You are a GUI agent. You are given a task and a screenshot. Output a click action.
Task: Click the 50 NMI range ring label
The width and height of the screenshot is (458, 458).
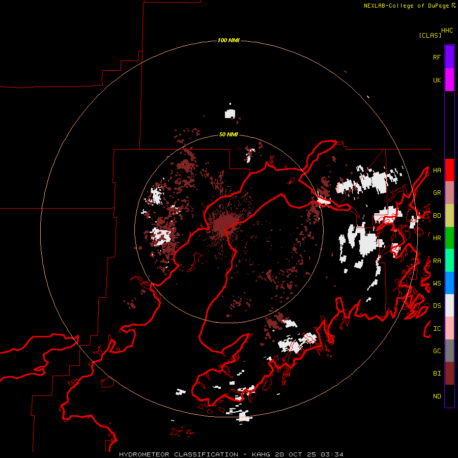pos(228,134)
